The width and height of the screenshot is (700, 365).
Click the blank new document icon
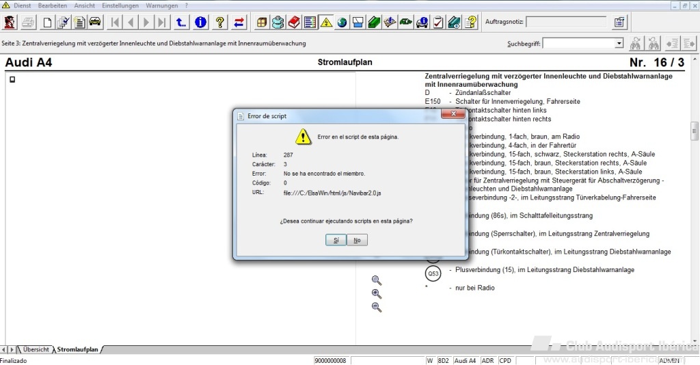coord(47,22)
